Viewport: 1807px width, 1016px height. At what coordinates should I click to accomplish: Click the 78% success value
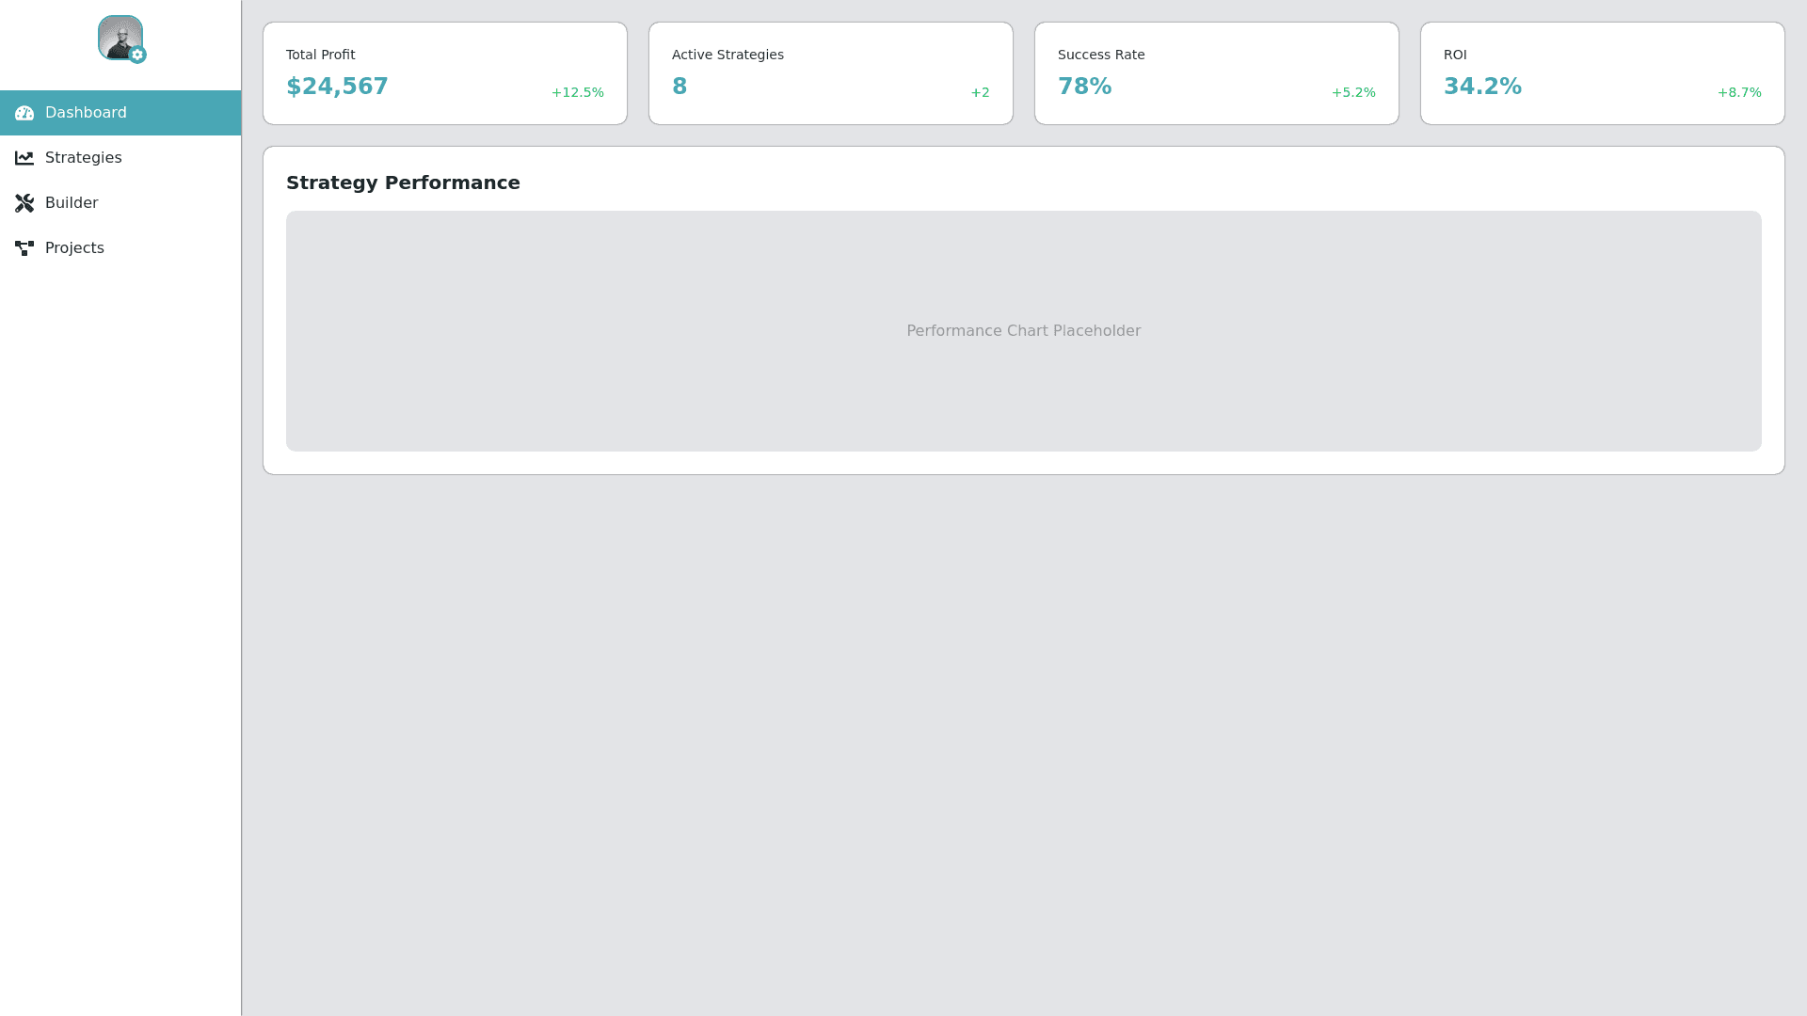pos(1084,87)
